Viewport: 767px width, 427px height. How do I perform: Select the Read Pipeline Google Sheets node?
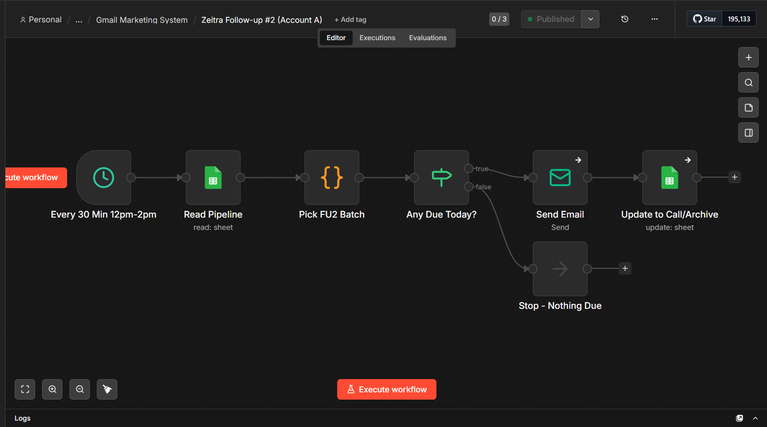tap(213, 177)
